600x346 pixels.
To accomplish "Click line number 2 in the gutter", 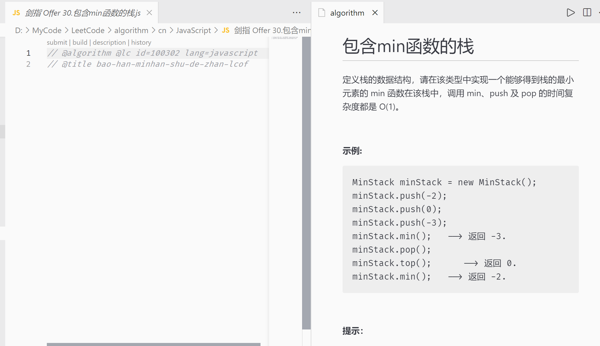I will point(28,64).
